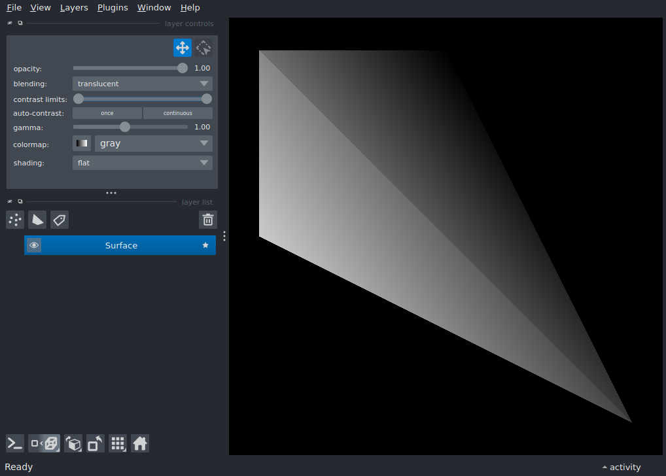Hide the Surface layer using eye icon

[34, 245]
